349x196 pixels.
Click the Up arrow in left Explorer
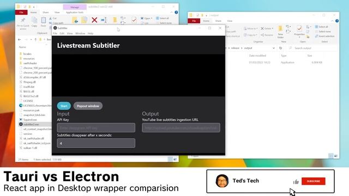pos(35,40)
